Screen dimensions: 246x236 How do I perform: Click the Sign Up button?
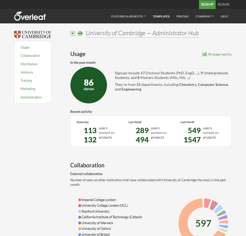(207, 5)
